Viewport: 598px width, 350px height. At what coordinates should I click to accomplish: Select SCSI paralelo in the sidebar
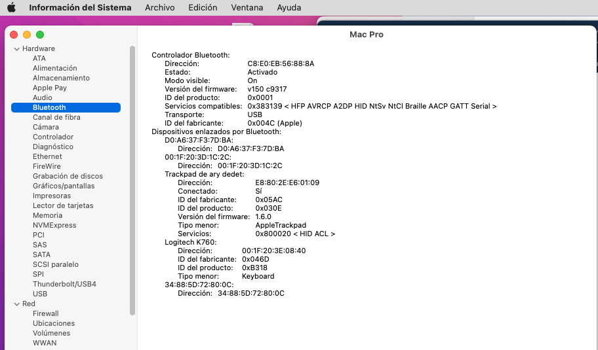click(56, 264)
